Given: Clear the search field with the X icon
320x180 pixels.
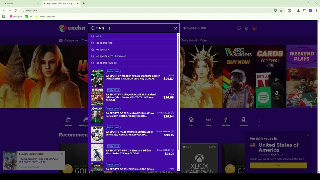Looking at the screenshot, I should (x=175, y=28).
